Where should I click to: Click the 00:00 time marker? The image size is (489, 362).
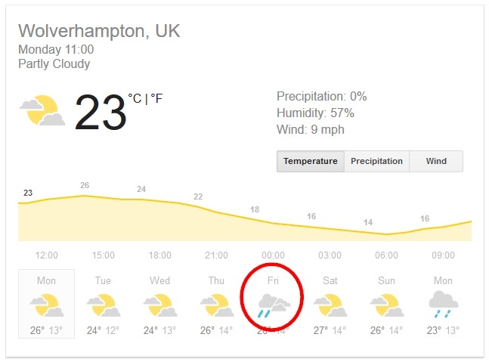point(273,255)
